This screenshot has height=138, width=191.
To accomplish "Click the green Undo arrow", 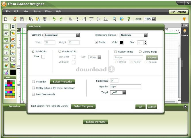I will click(54, 19).
